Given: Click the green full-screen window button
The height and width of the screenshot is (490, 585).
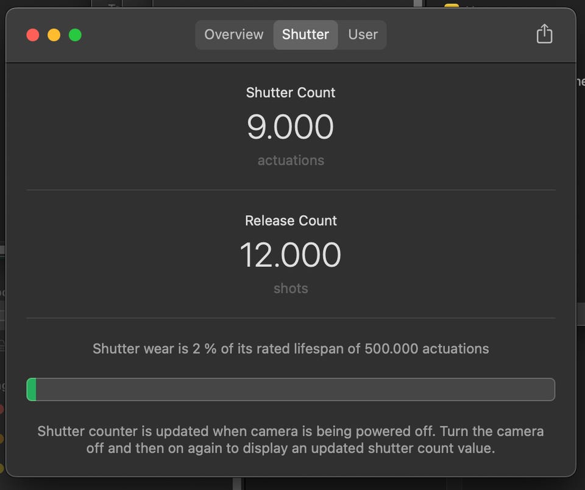Looking at the screenshot, I should 75,35.
